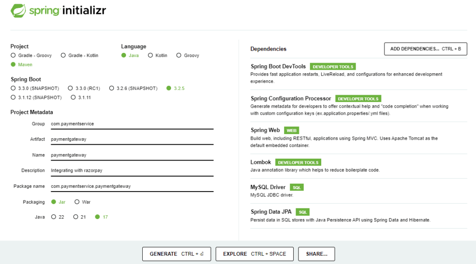Choose Kotlin as the language
This screenshot has height=264, width=476.
(x=151, y=55)
